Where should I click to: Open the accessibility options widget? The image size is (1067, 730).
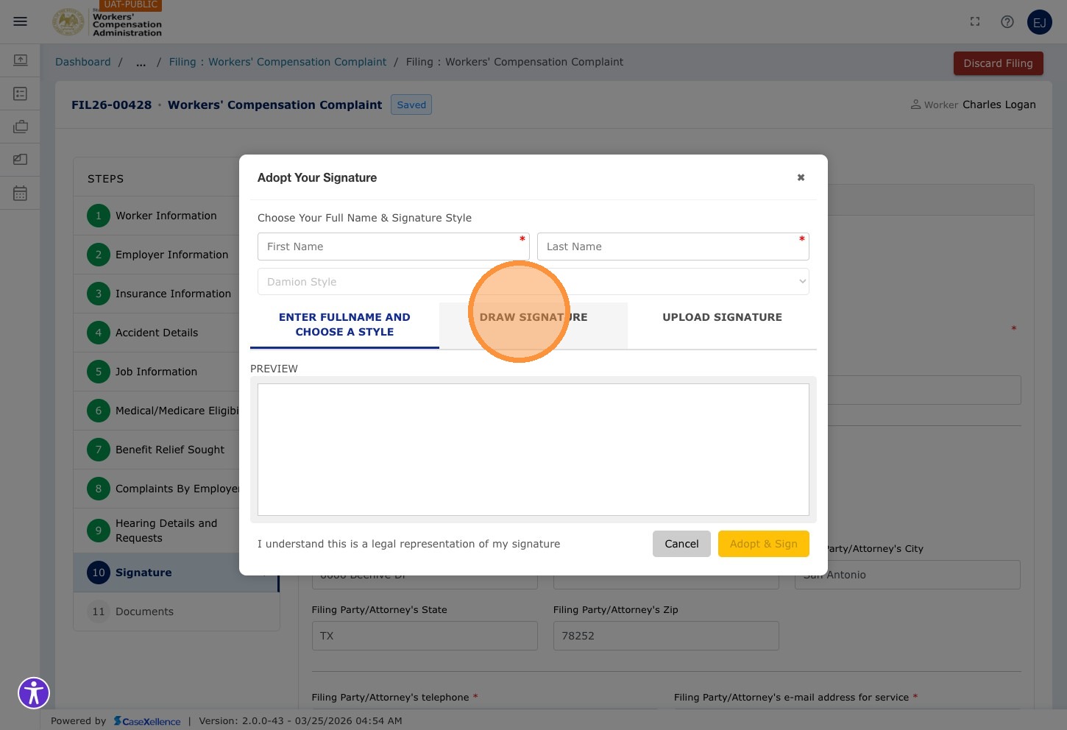34,692
